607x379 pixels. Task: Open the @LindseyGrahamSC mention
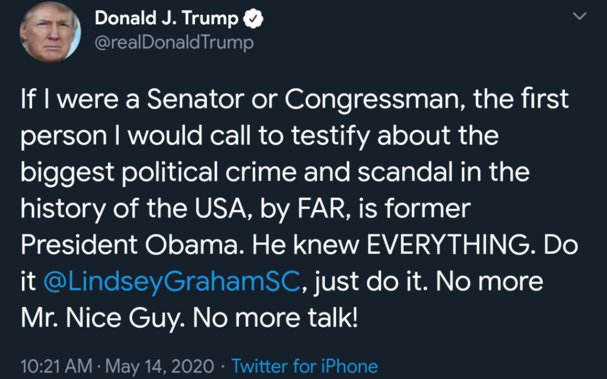point(172,282)
